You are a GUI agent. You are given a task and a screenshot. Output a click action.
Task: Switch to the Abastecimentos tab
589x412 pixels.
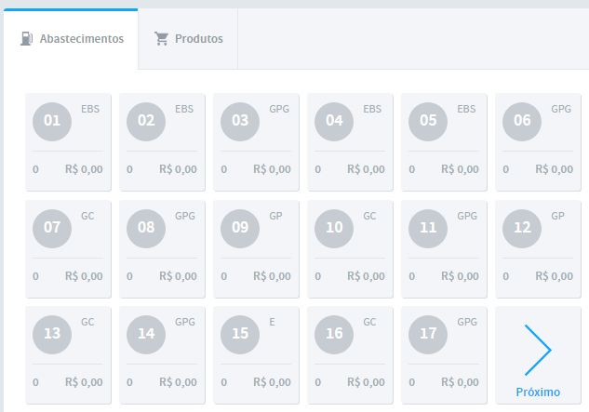point(71,39)
